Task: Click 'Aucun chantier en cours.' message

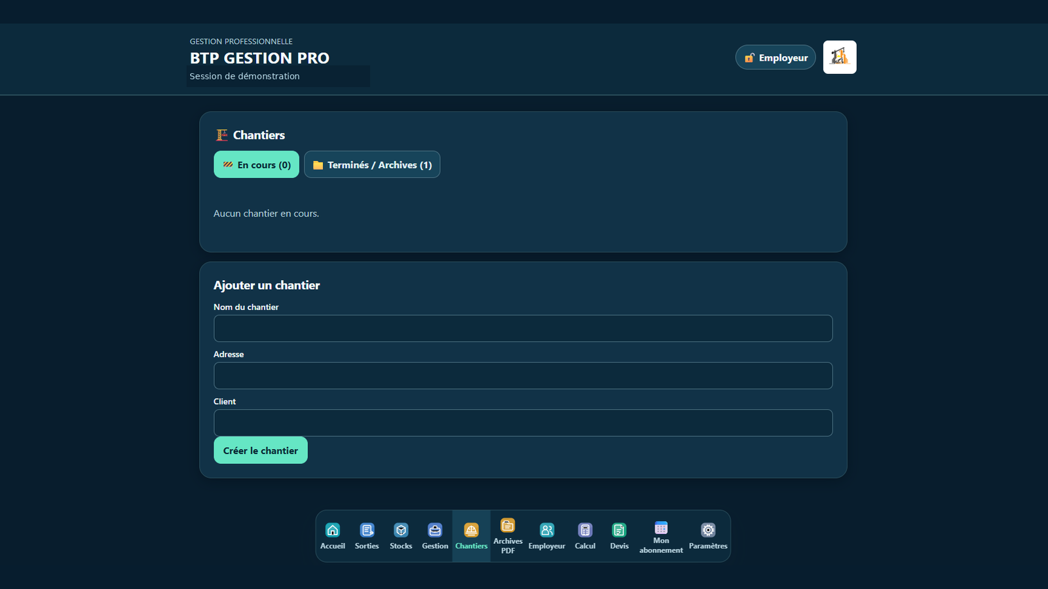Action: (x=266, y=213)
